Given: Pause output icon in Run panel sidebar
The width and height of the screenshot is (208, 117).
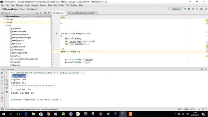Looking at the screenshot, I should click(2, 81).
